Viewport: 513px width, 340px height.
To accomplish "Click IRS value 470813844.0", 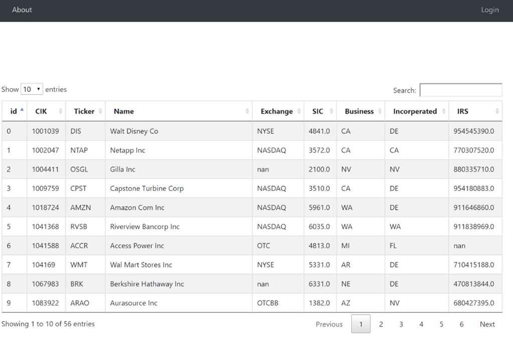I will [474, 284].
